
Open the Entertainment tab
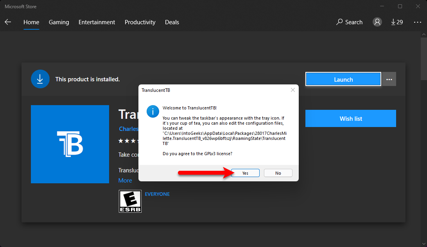pos(97,22)
